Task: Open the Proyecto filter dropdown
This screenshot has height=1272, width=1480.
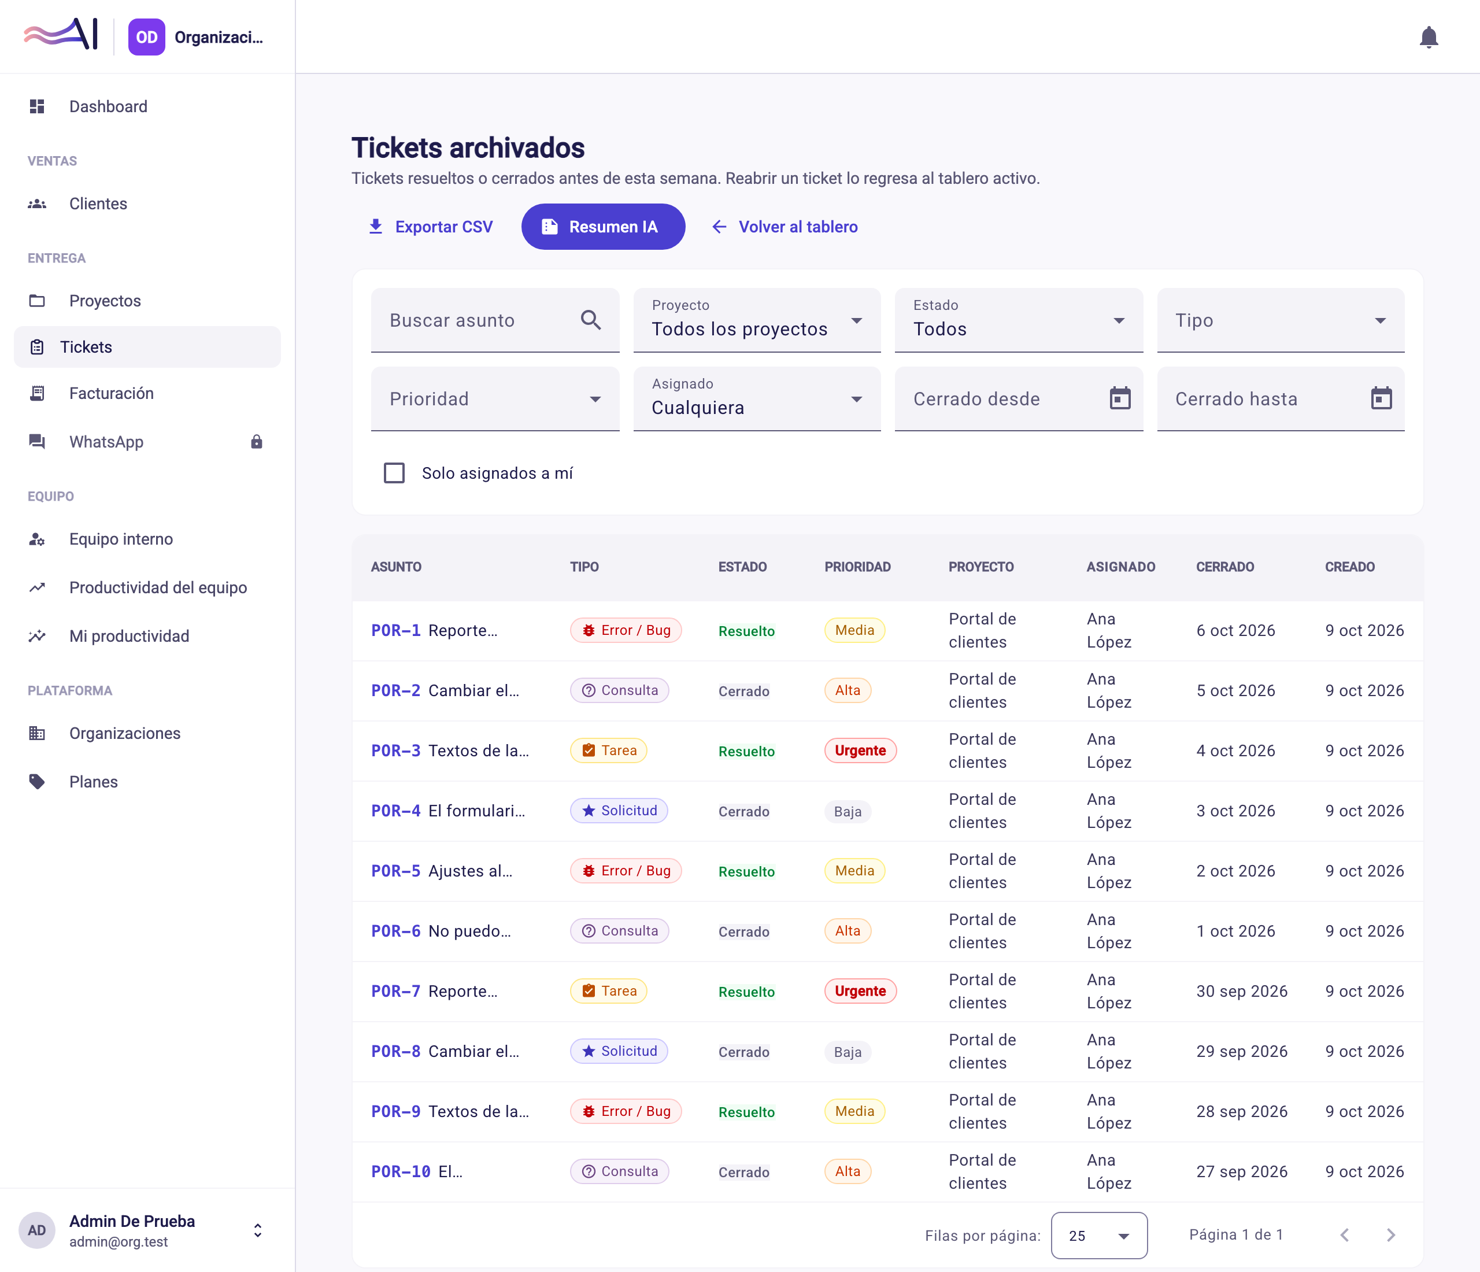Action: pyautogui.click(x=756, y=320)
